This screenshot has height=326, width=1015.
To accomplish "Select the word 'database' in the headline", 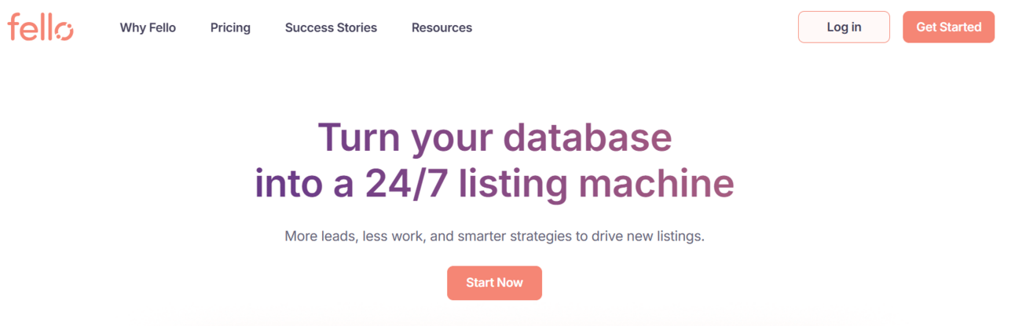I will (587, 137).
